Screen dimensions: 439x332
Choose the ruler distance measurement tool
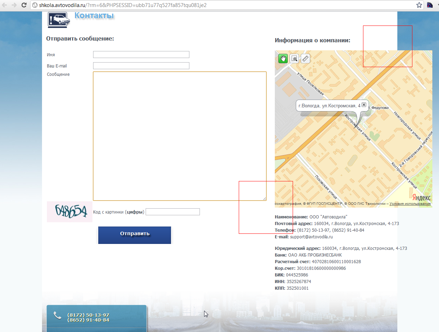306,59
